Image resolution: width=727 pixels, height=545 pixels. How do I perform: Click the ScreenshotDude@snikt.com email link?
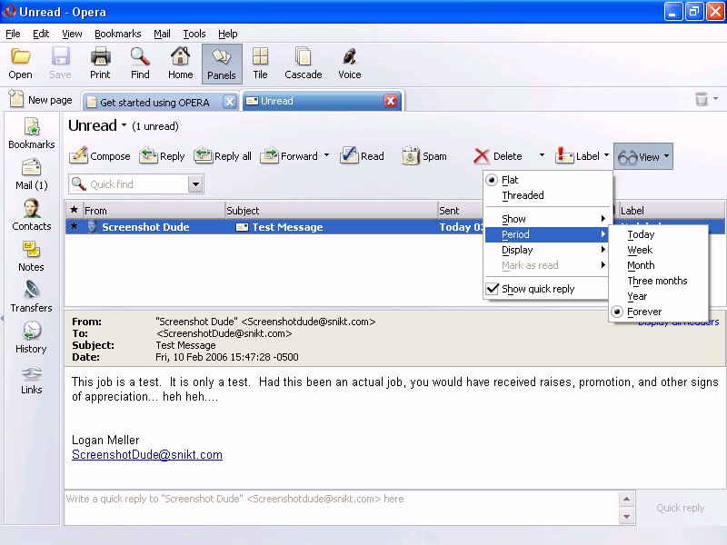[147, 455]
